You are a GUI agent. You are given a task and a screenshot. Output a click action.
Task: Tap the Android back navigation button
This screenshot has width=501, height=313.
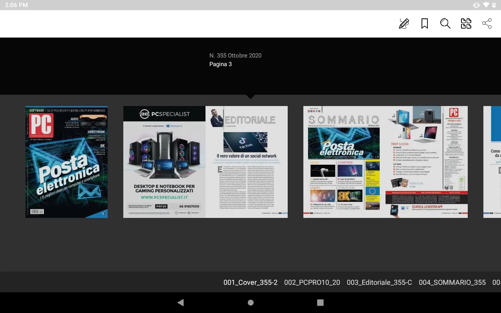tap(180, 302)
